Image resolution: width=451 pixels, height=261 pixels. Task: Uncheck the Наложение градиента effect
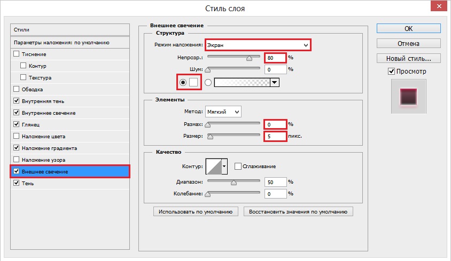[x=17, y=148]
